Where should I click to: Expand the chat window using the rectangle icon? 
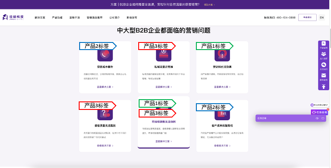coord(323,118)
